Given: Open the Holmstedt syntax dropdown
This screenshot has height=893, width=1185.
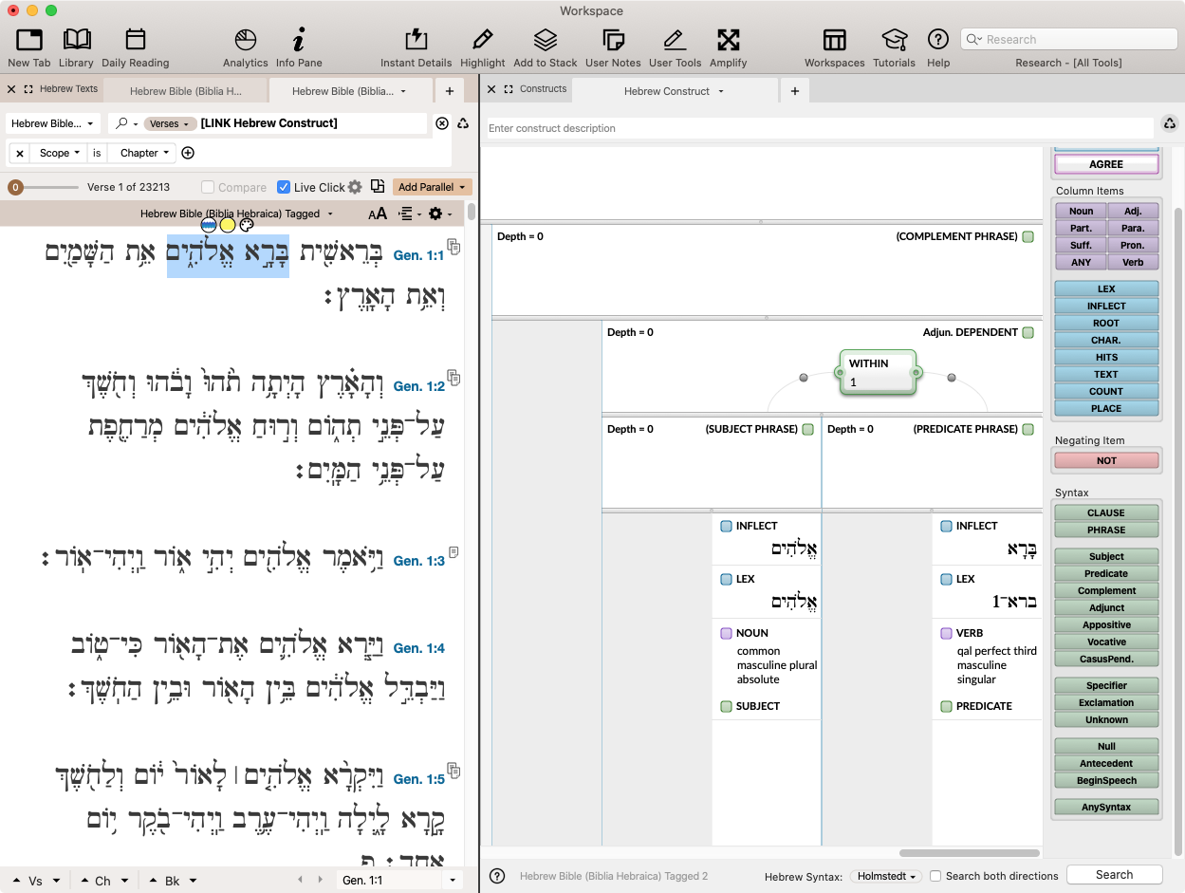Looking at the screenshot, I should point(886,876).
